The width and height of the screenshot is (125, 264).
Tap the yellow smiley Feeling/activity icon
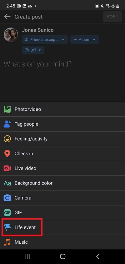7,139
